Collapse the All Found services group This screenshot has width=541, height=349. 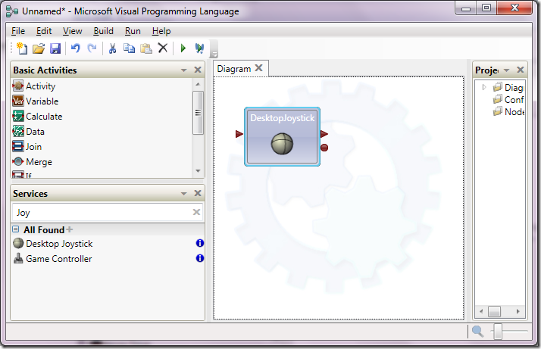coord(15,229)
